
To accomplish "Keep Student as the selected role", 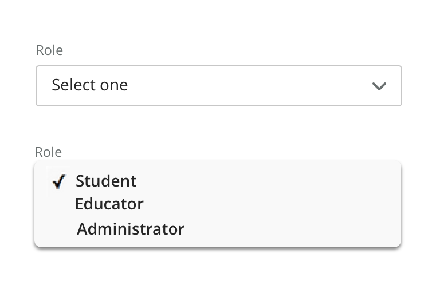I will click(106, 181).
